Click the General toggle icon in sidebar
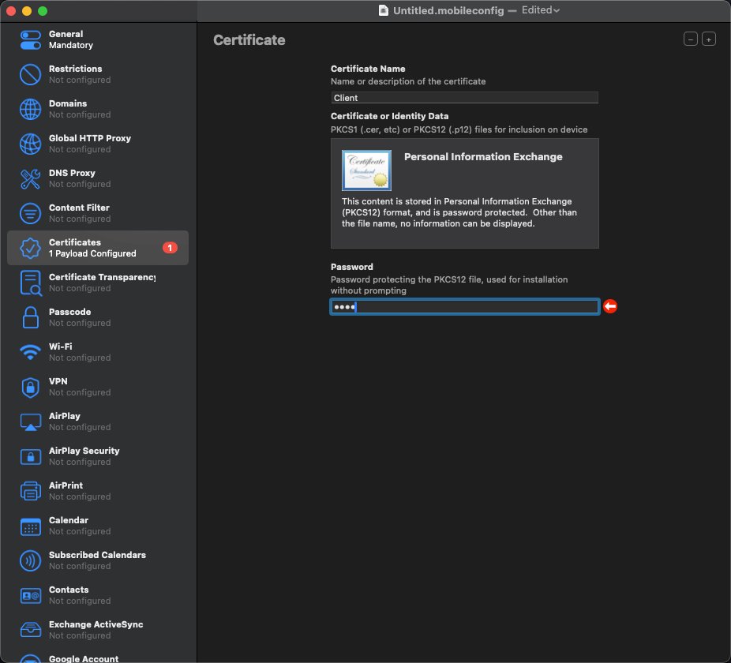 tap(30, 40)
